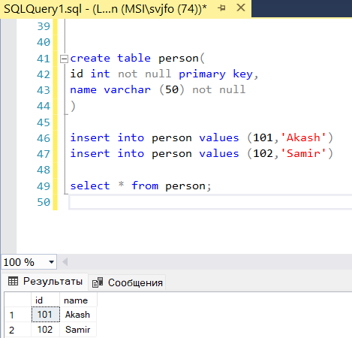Select cell with id 102

click(46, 330)
